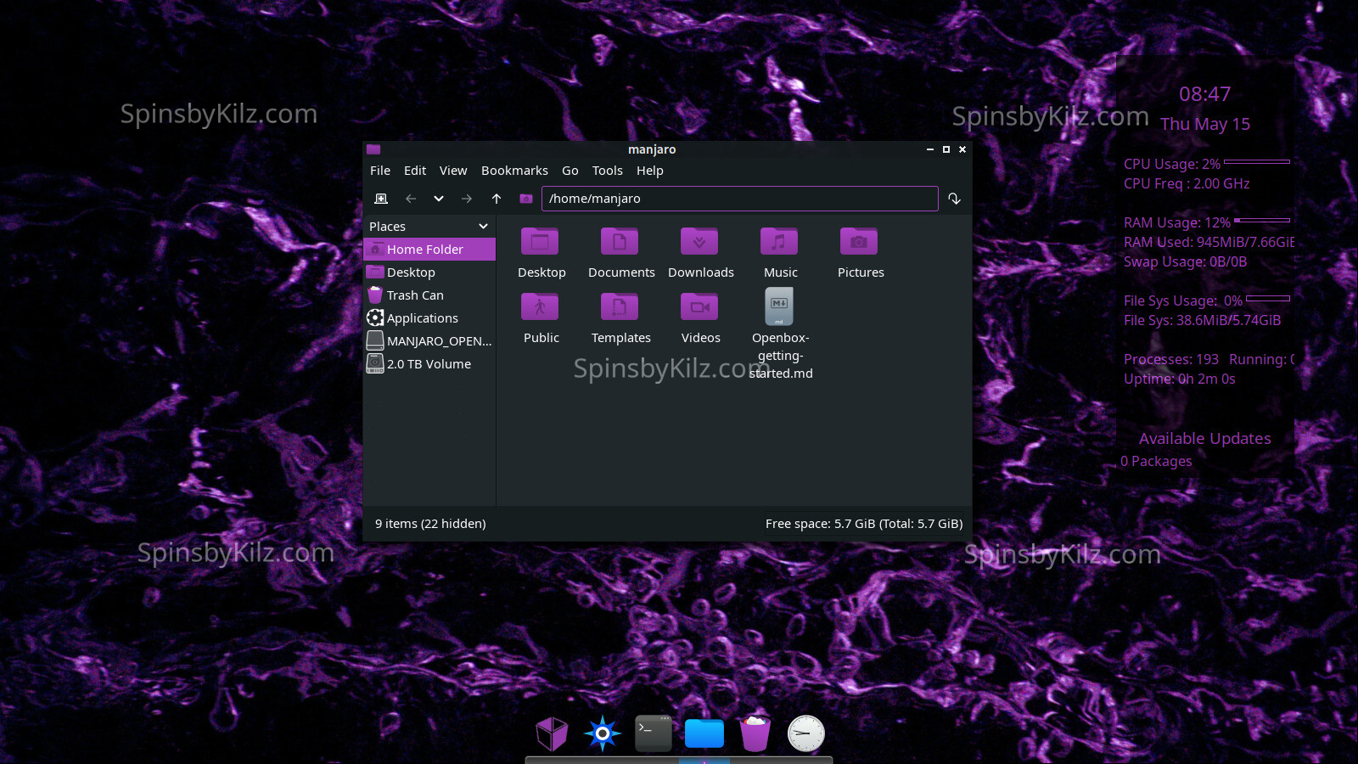Open the Edit menu

coord(415,171)
